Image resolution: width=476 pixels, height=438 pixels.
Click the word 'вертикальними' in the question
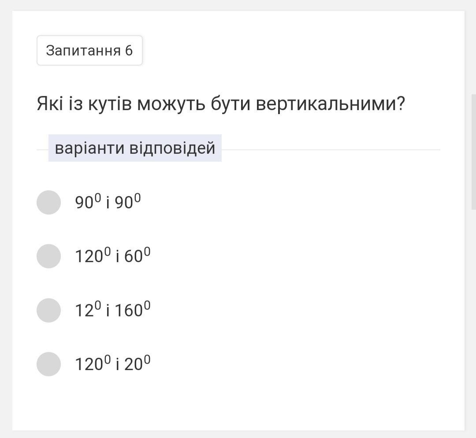point(330,104)
